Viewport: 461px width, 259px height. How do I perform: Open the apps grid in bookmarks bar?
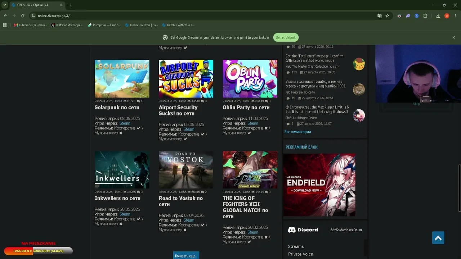[x=5, y=25]
